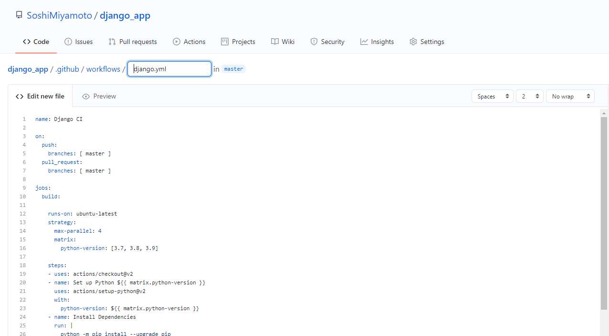
Task: Click 'build:' on line 10
Action: pos(51,196)
